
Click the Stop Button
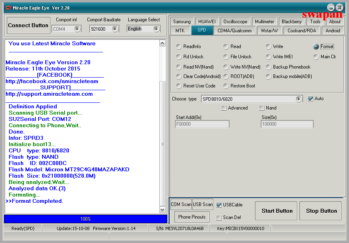pos(321,211)
